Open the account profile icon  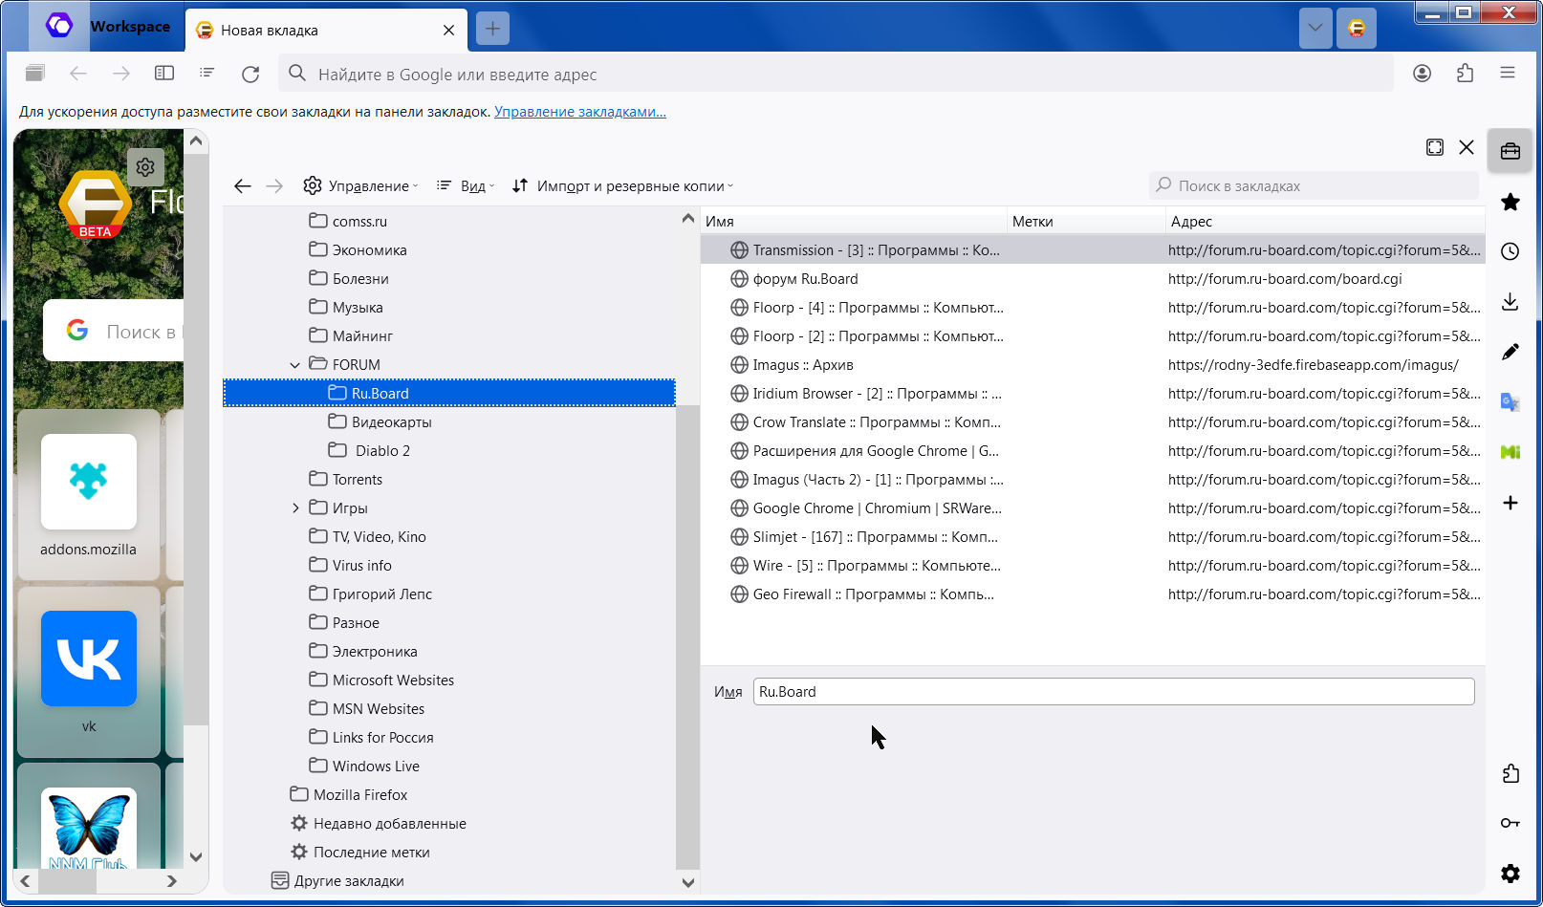(x=1423, y=74)
